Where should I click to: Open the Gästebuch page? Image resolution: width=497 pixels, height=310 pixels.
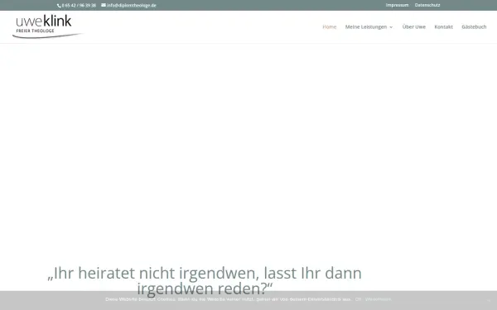coord(474,27)
